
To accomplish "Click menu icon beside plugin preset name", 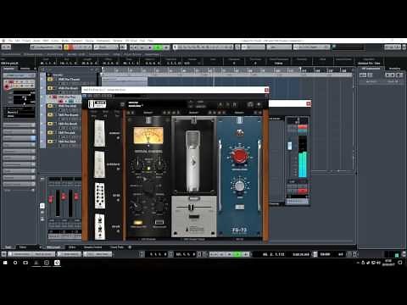I will click(122, 104).
